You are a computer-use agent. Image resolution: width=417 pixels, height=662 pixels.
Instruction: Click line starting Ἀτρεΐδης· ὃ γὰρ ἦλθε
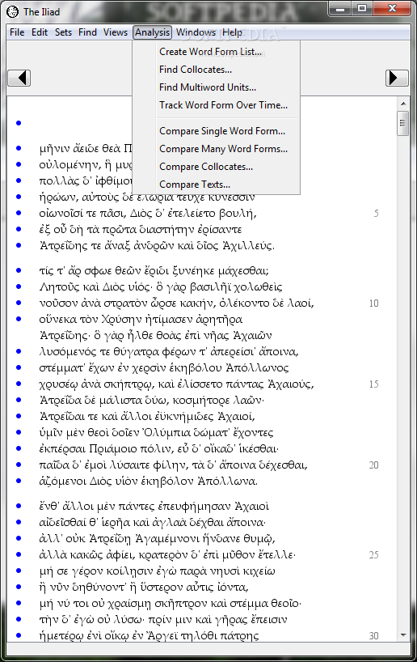[156, 335]
